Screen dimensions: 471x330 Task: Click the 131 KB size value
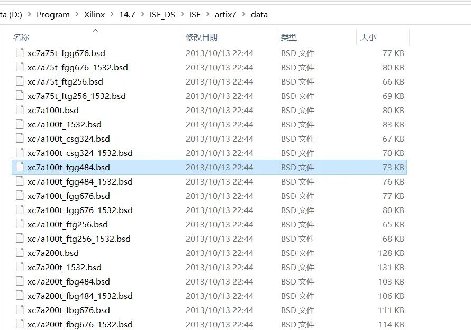[391, 267]
